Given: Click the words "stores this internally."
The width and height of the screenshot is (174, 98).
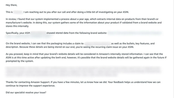Looking at the screenshot, I should point(17,26).
